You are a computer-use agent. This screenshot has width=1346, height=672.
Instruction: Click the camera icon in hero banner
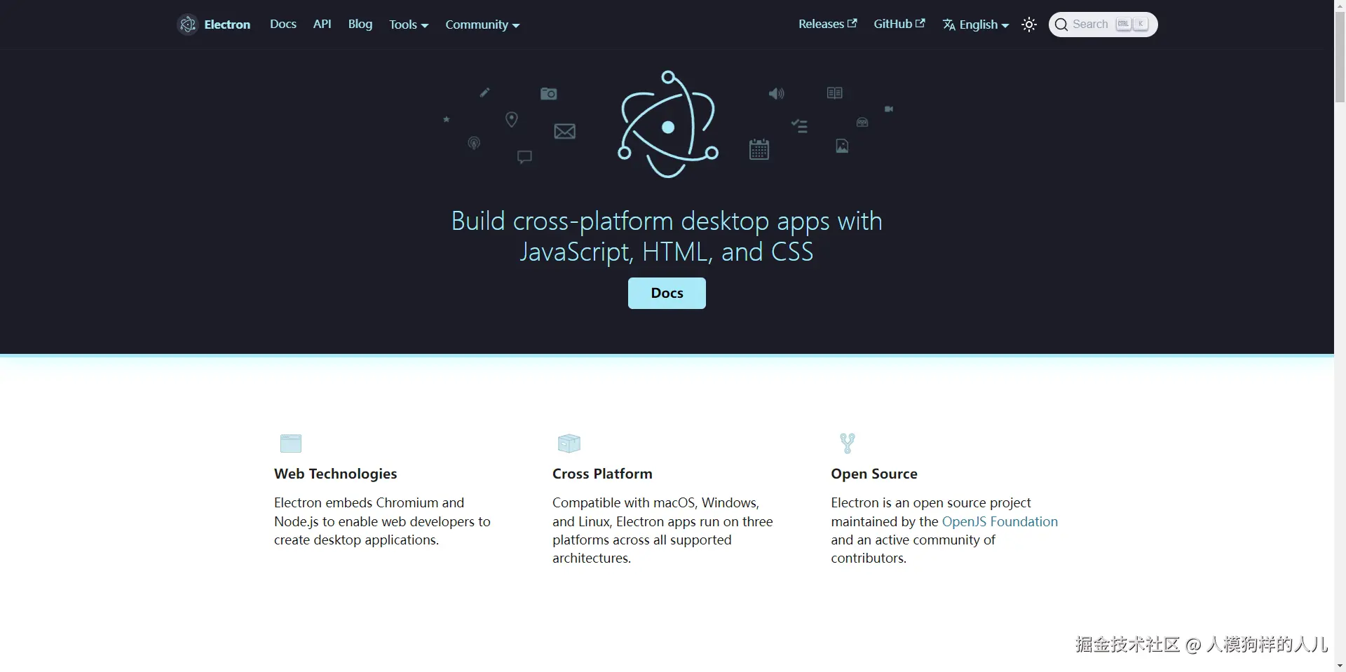549,93
